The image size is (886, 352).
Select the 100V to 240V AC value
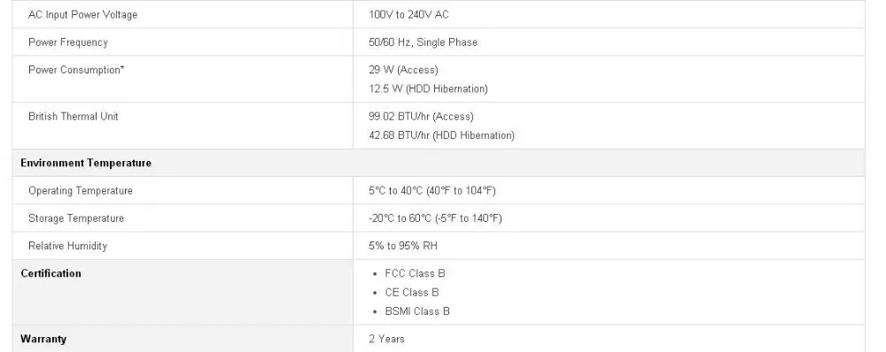[408, 15]
